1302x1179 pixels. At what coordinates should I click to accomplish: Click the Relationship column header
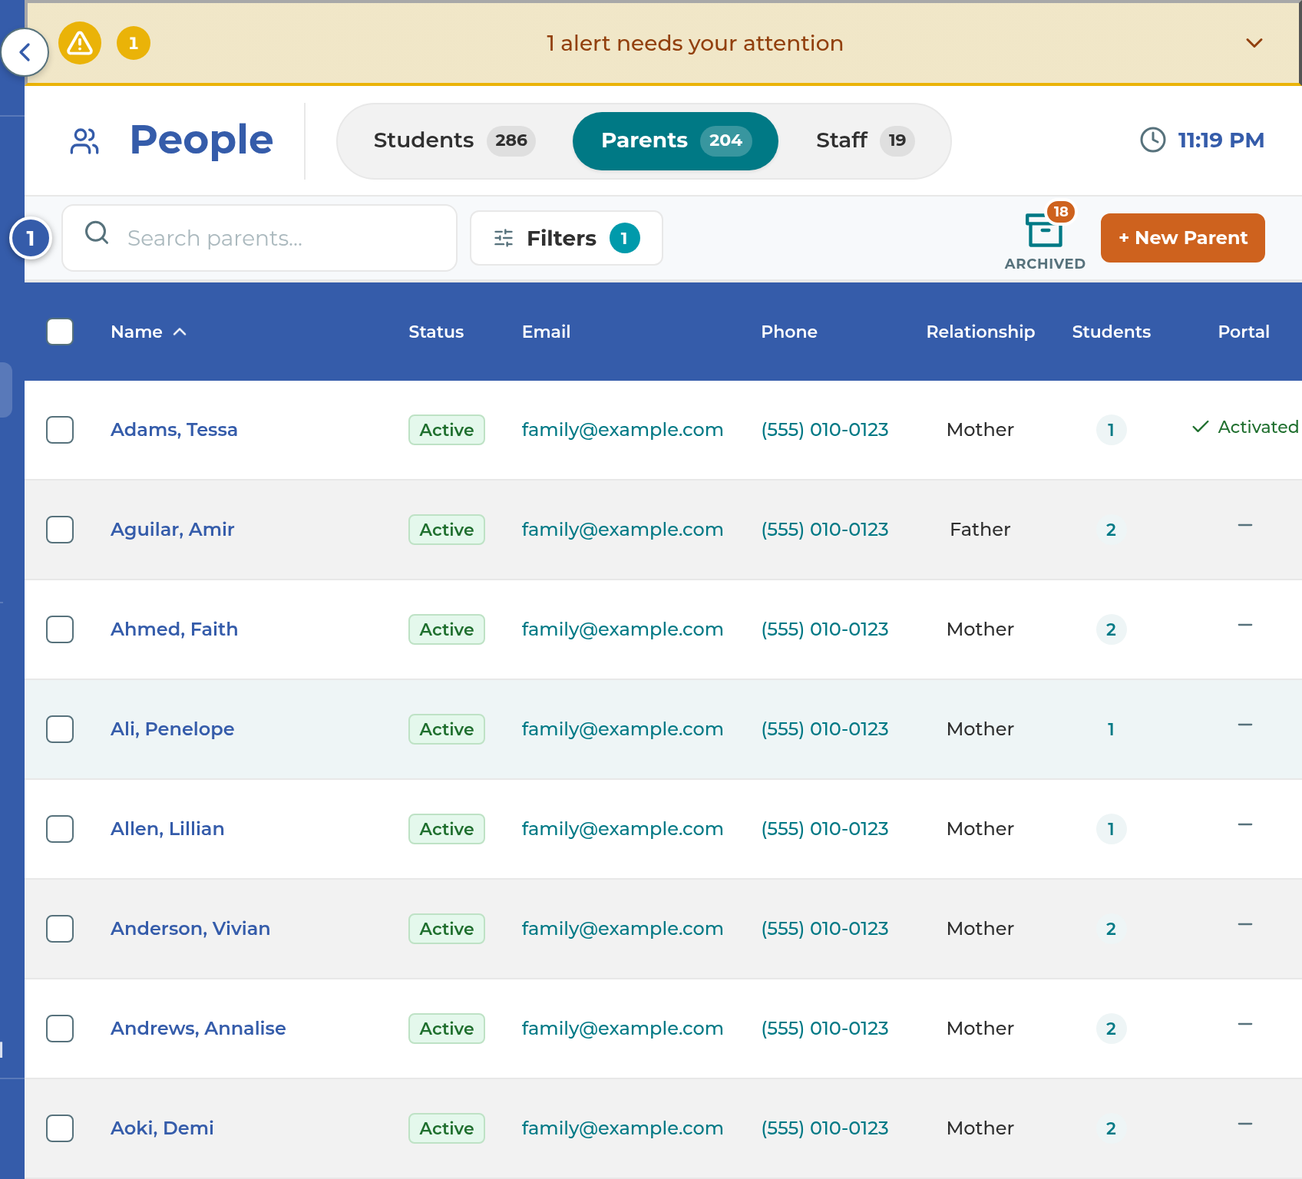980,332
